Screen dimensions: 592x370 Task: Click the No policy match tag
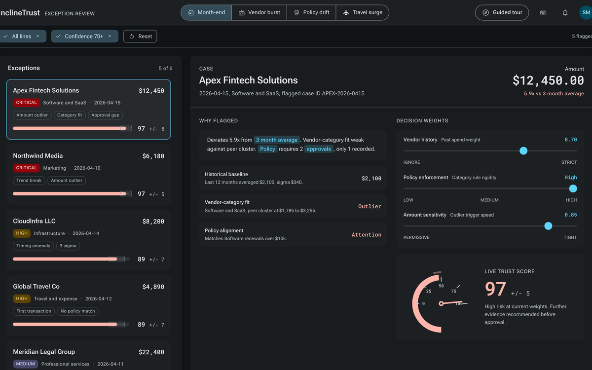click(x=78, y=311)
